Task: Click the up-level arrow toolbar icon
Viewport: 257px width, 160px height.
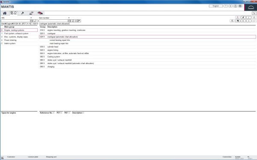Action: (x=238, y=21)
